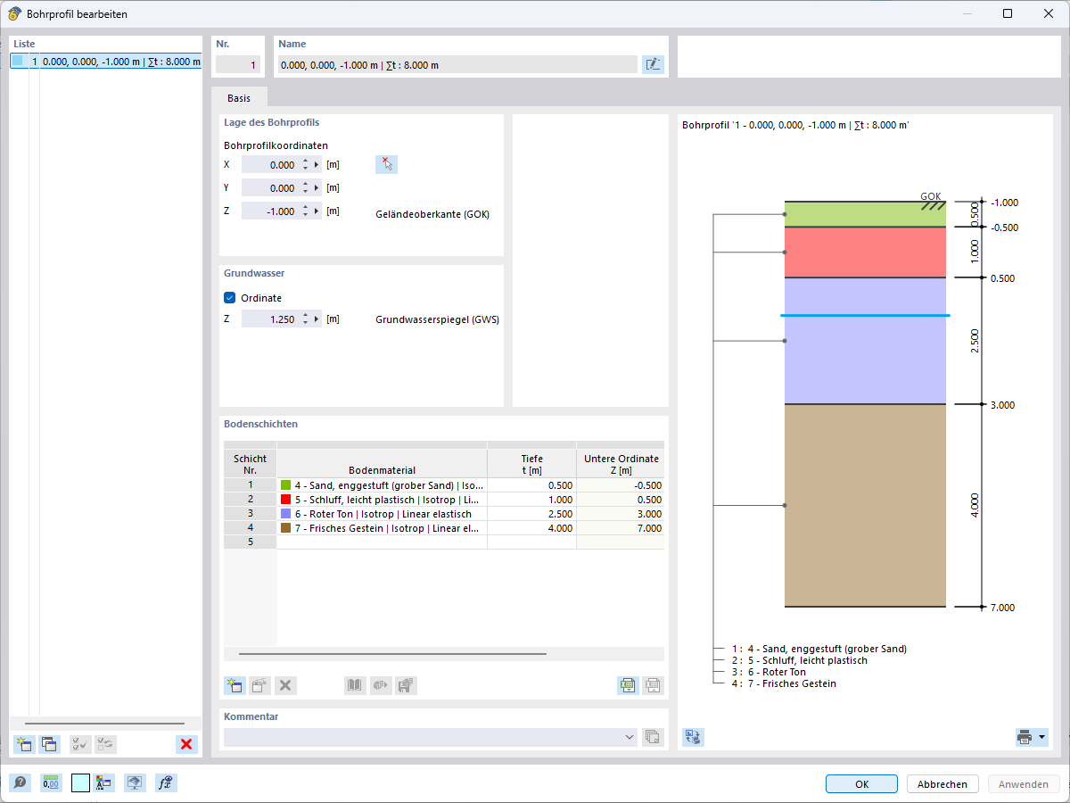This screenshot has height=803, width=1070.
Task: Click the display monitor view icon
Action: 135,782
